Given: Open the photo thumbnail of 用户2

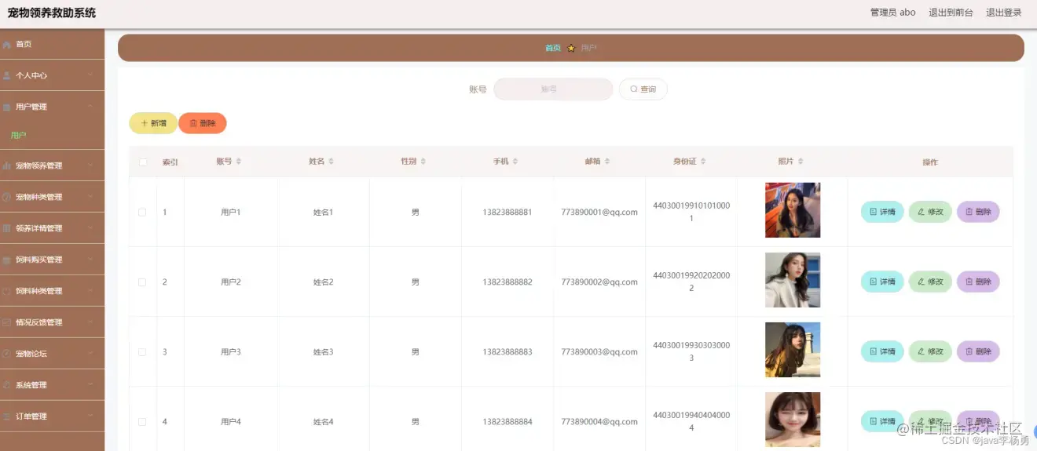Looking at the screenshot, I should coord(793,280).
